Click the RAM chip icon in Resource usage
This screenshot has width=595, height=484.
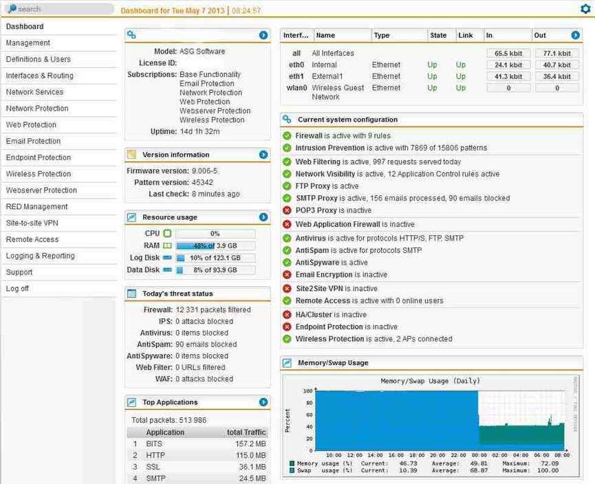(x=167, y=245)
